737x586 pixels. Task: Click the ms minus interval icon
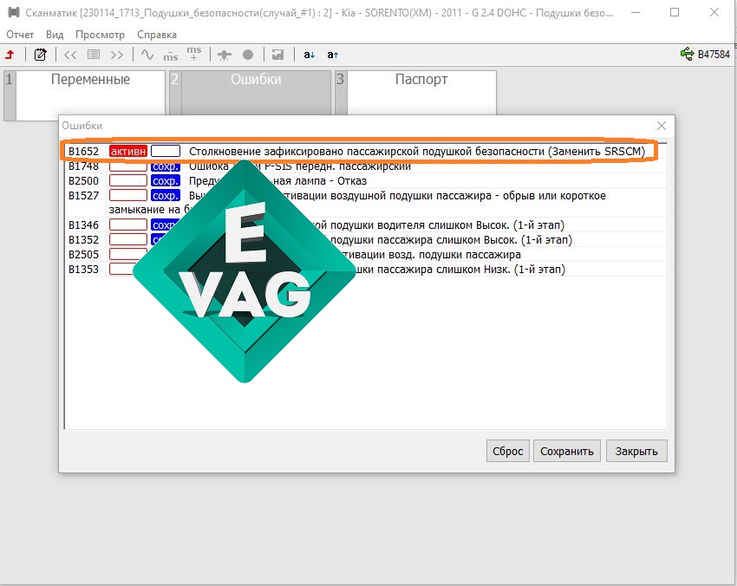pos(171,56)
